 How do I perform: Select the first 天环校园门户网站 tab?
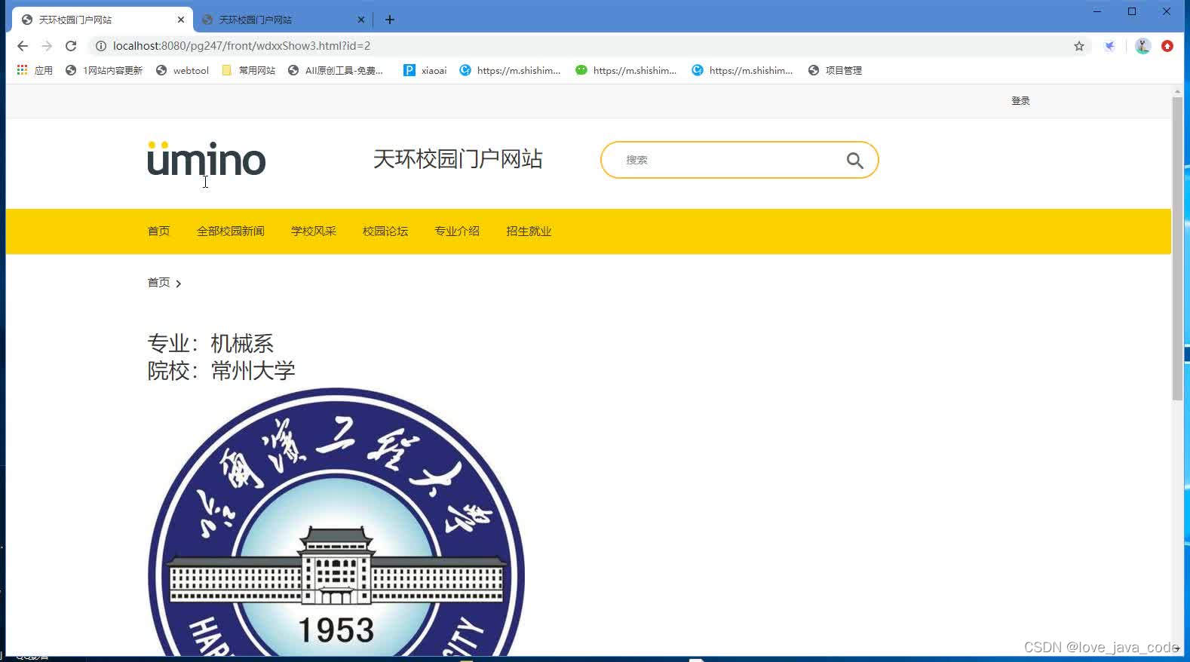[x=103, y=20]
